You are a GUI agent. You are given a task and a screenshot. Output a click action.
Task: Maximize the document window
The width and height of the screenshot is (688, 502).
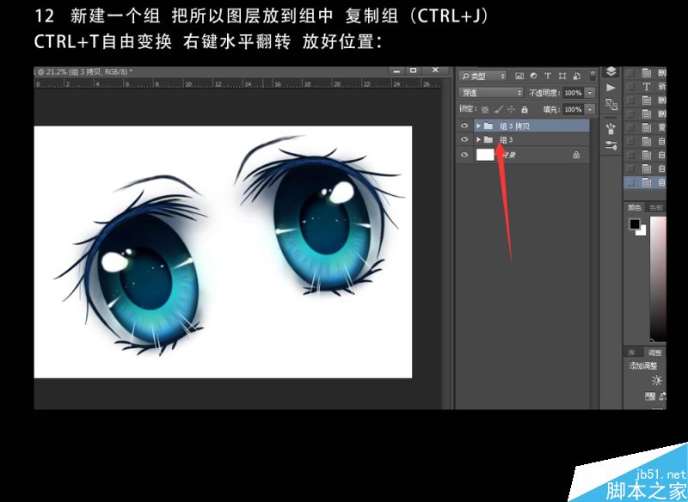pyautogui.click(x=413, y=70)
